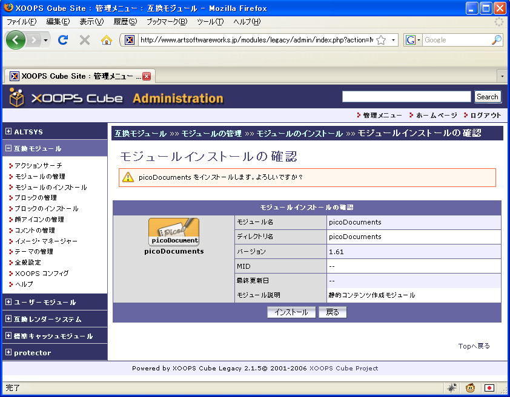
Task: Open the Google search engine selector
Action: pos(412,40)
